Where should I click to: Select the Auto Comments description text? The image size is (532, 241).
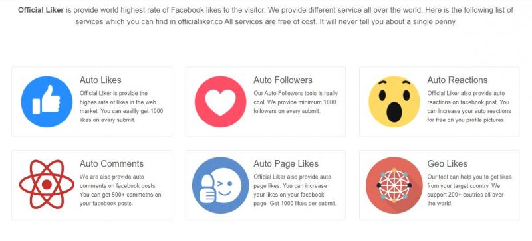[120, 190]
